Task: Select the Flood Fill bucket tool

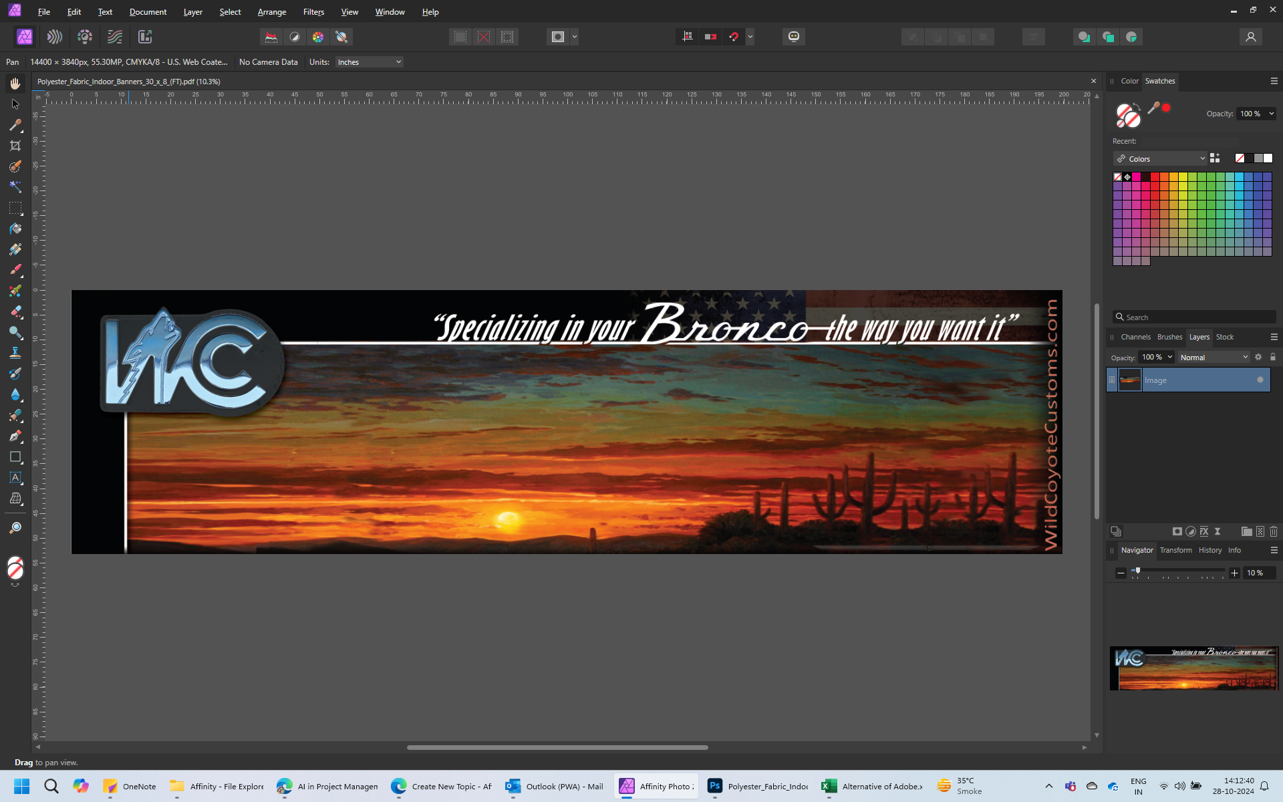Action: coord(15,229)
